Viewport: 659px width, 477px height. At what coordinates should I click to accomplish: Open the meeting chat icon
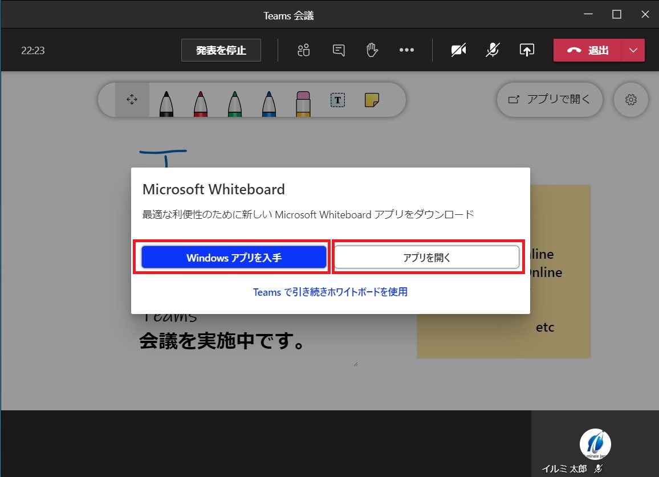coord(338,50)
